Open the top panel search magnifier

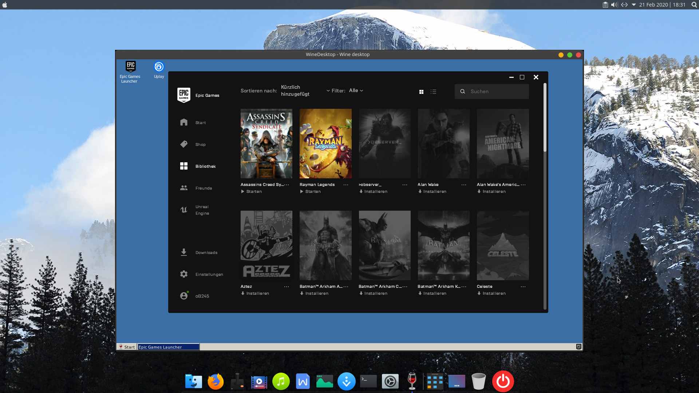click(x=694, y=5)
